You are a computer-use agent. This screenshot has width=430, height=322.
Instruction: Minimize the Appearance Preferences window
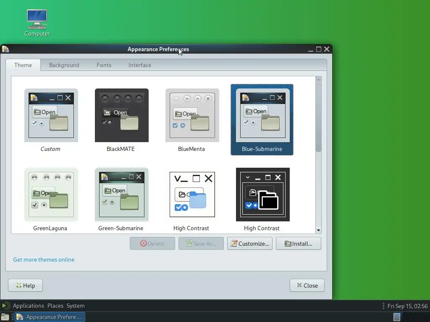(310, 49)
